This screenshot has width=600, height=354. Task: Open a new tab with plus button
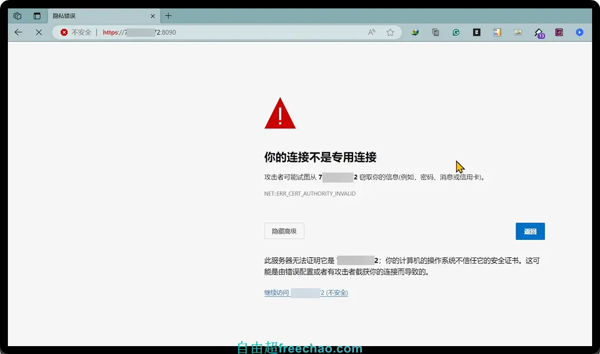tap(168, 16)
